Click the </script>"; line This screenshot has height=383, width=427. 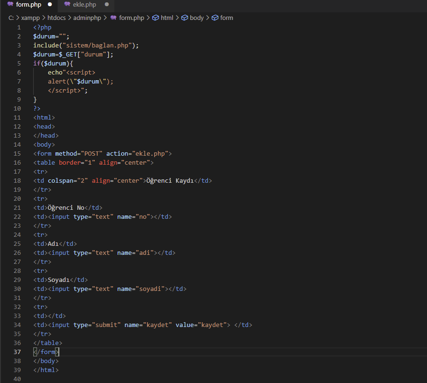coord(68,91)
